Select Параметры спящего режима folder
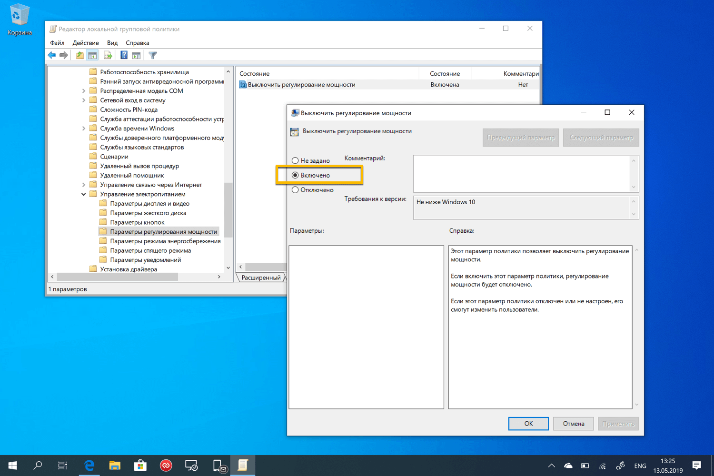The height and width of the screenshot is (476, 714). [150, 250]
